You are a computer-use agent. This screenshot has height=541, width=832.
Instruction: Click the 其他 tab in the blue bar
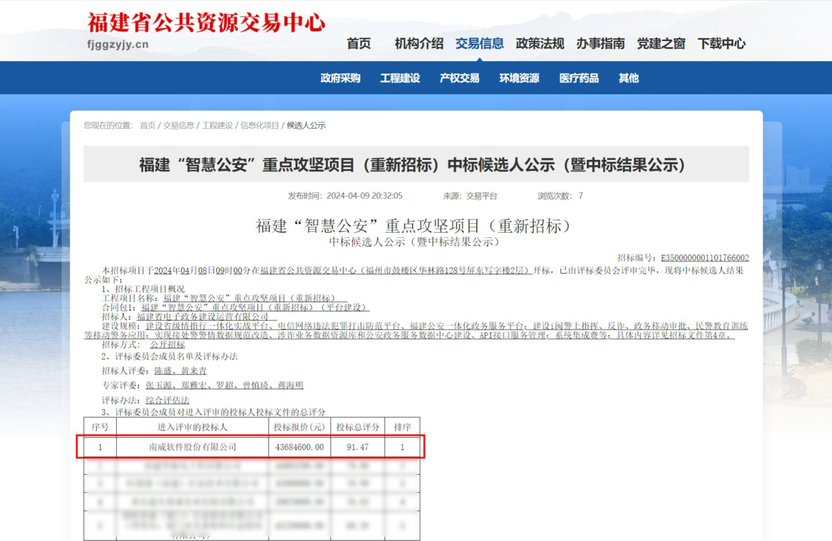[x=629, y=78]
